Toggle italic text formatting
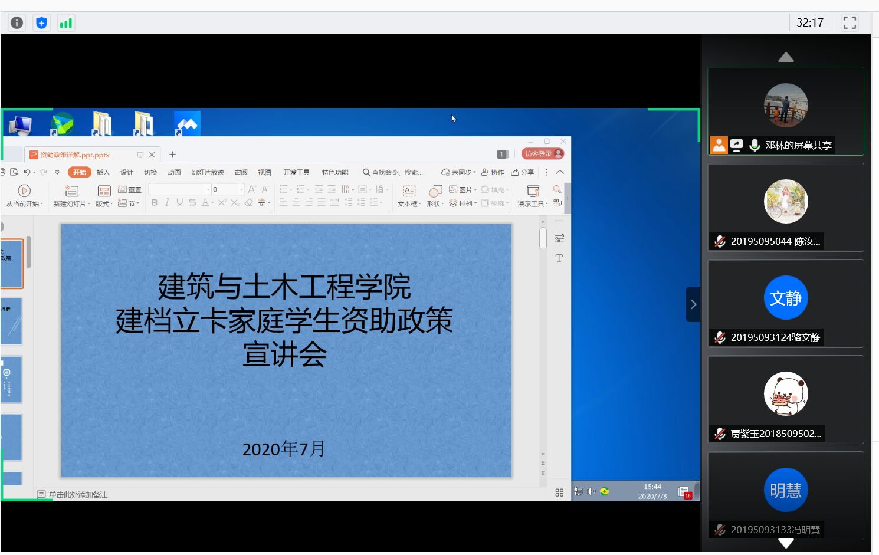Image resolution: width=879 pixels, height=555 pixels. [x=167, y=203]
